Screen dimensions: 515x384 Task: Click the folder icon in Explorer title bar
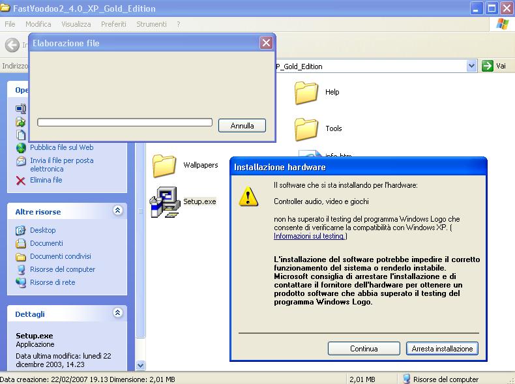pos(5,7)
